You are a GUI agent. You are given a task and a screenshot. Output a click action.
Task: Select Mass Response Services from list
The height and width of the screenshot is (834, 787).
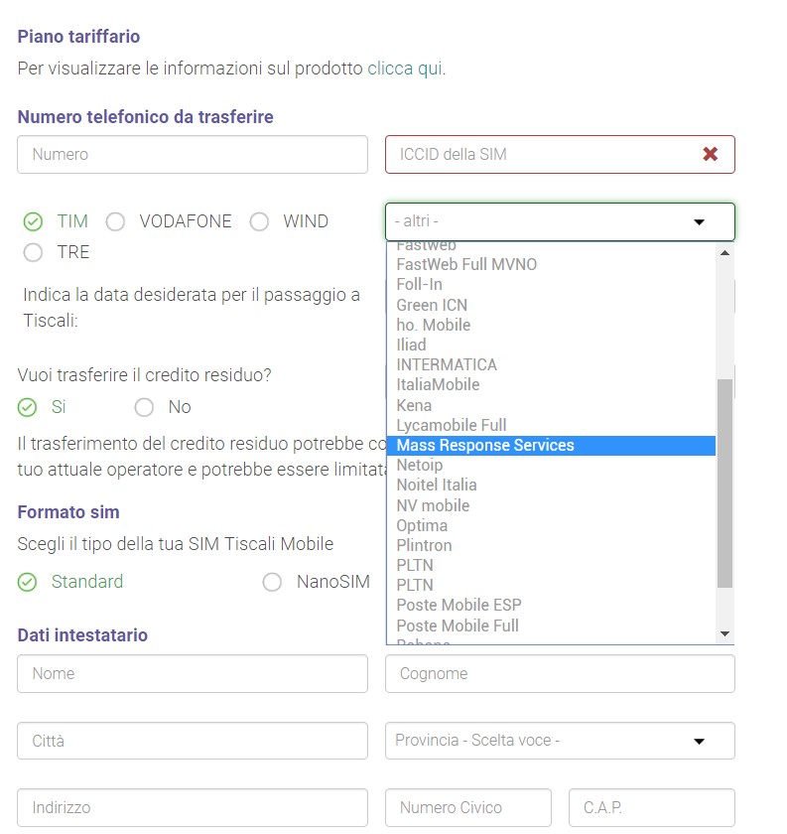[485, 446]
